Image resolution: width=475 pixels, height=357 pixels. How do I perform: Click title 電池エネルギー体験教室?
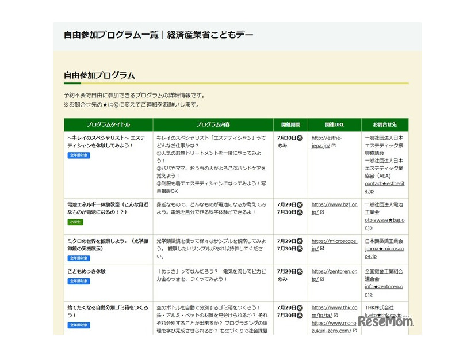(x=108, y=208)
